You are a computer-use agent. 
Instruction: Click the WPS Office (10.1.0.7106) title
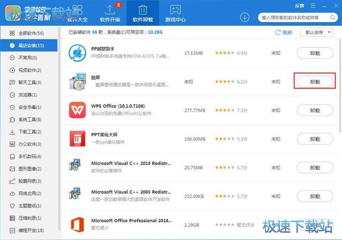click(x=118, y=106)
